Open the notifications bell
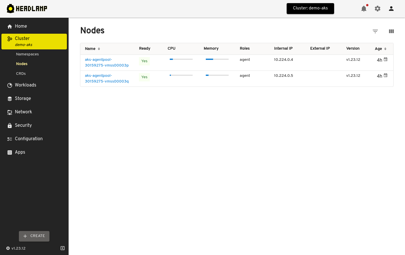Image resolution: width=405 pixels, height=255 pixels. 364,9
